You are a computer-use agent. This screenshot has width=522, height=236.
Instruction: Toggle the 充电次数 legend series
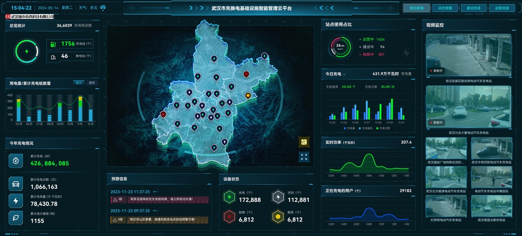pos(382,128)
